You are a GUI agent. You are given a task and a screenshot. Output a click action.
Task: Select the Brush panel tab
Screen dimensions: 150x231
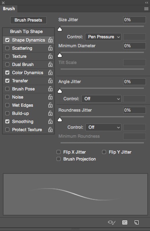[x=9, y=9]
